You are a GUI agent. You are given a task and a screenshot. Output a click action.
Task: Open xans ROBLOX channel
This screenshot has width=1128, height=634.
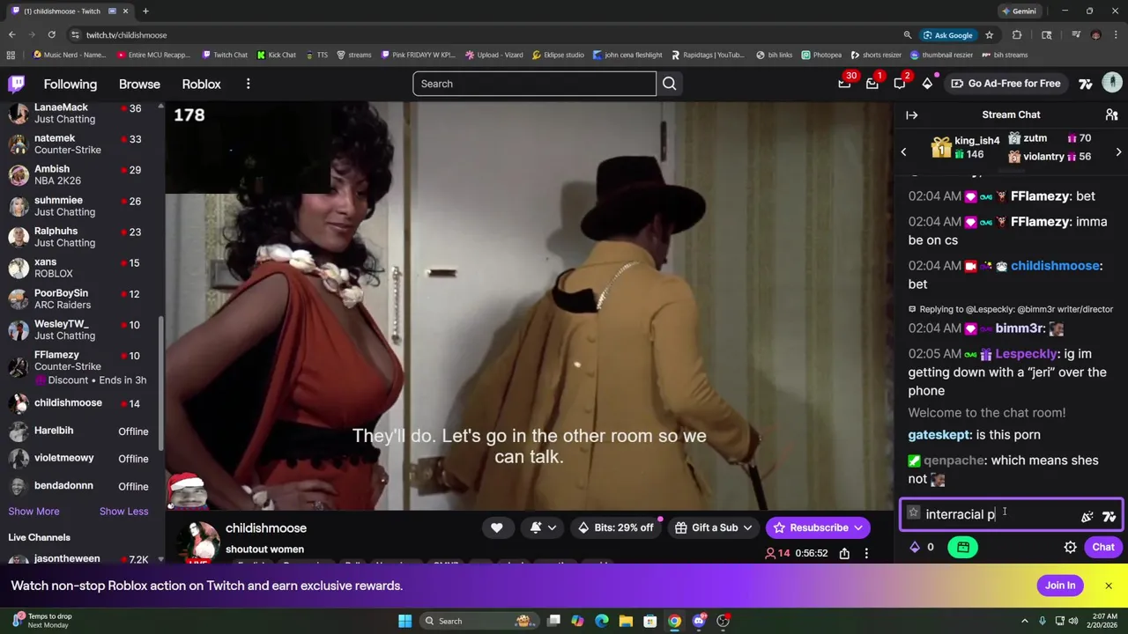83,268
